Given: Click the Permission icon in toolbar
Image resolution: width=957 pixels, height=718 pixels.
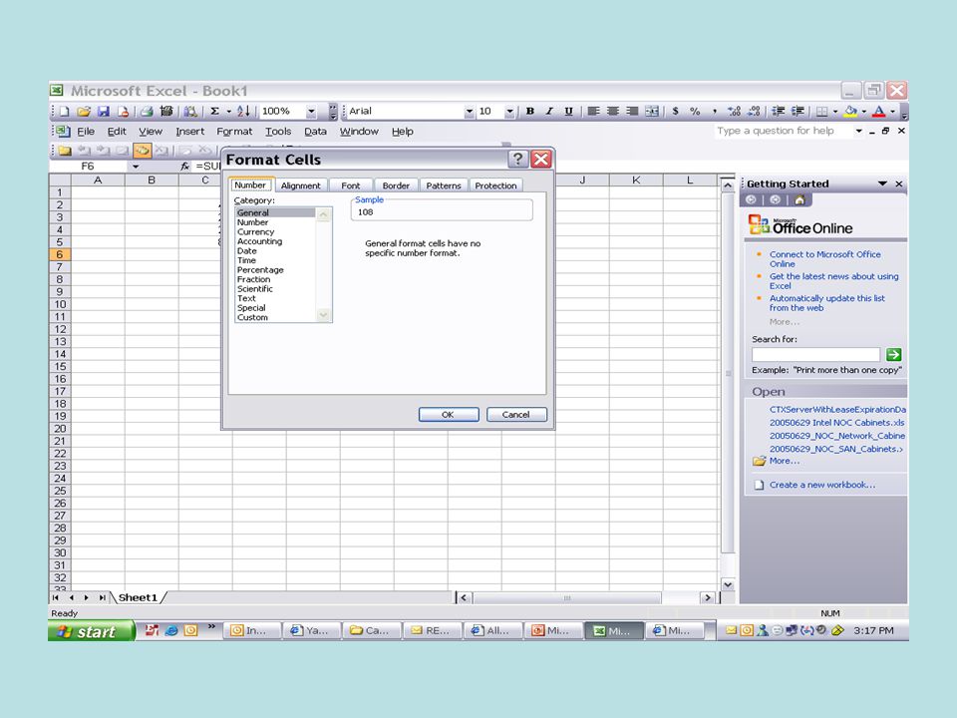Looking at the screenshot, I should (124, 111).
